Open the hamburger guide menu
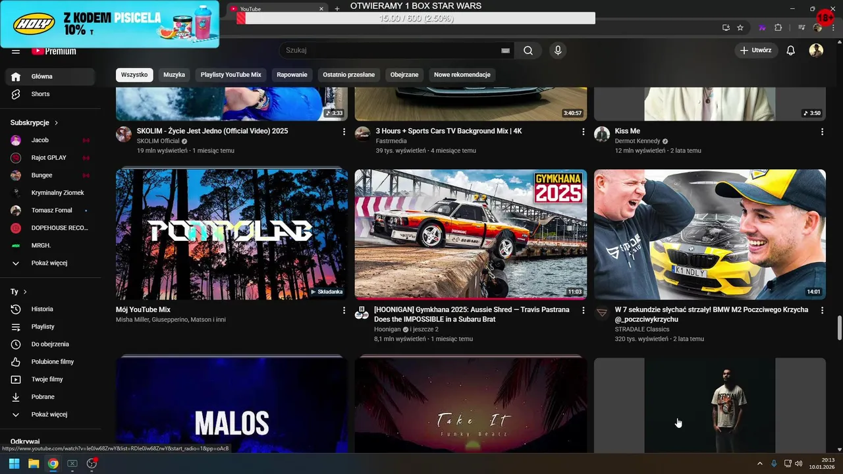 (16, 51)
